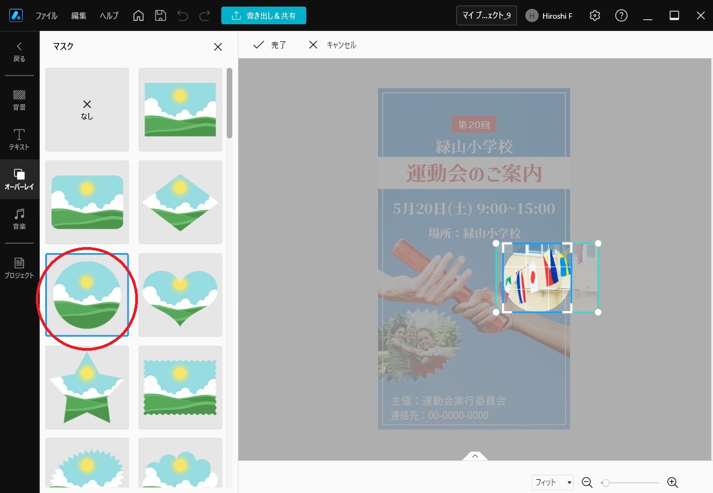Choose the stamp-edge mask shape

(180, 388)
